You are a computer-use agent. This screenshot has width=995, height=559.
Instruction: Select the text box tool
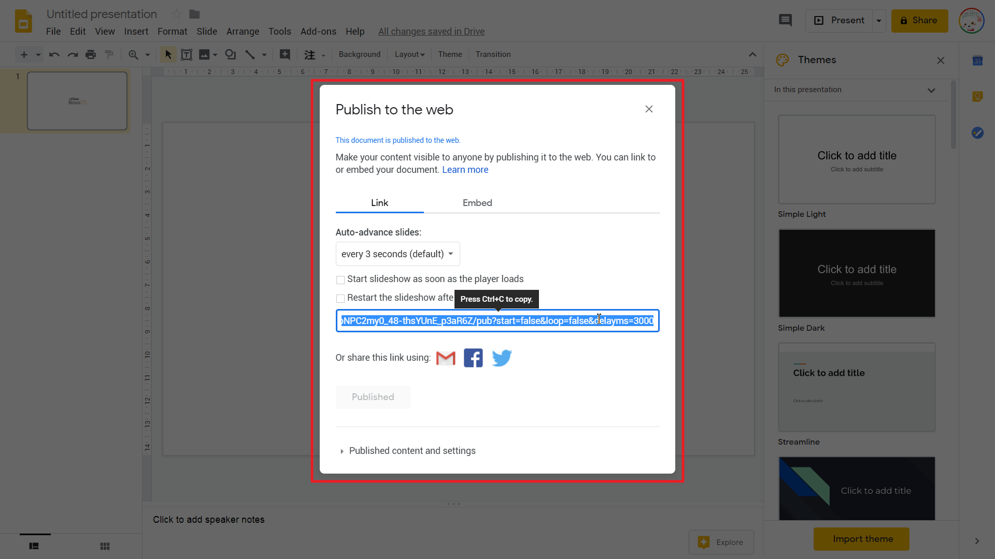click(x=187, y=54)
